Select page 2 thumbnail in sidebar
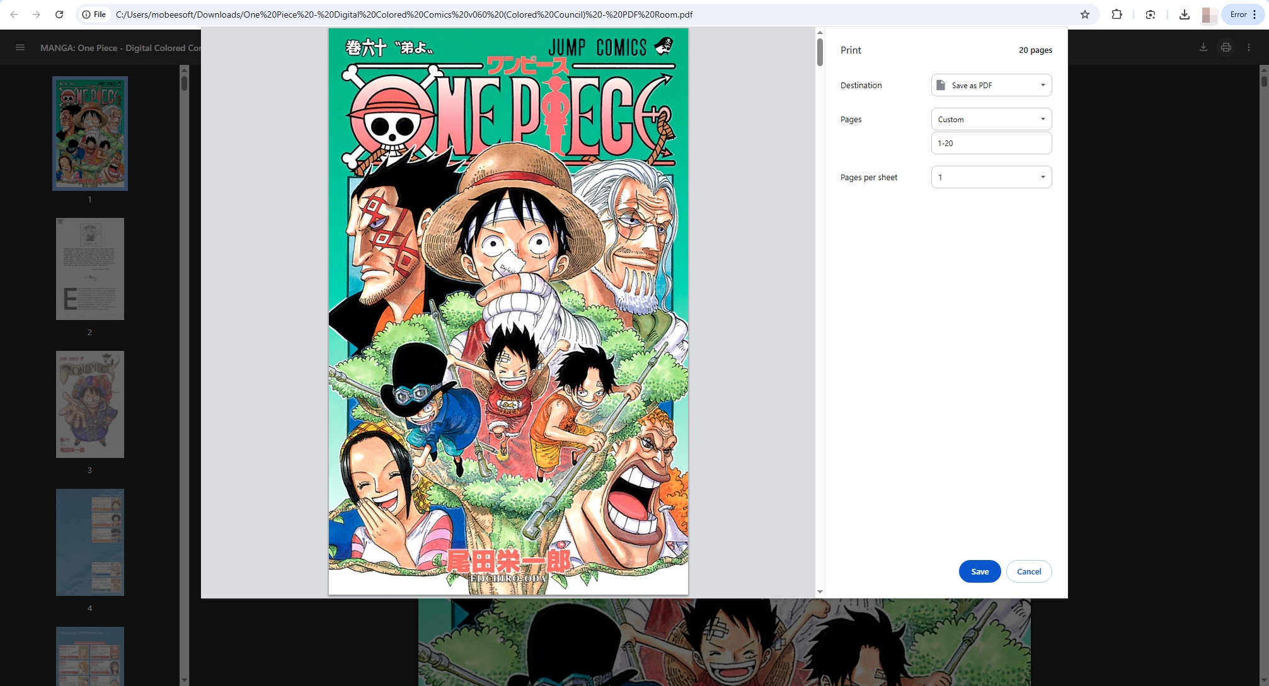Viewport: 1269px width, 686px height. coord(90,269)
